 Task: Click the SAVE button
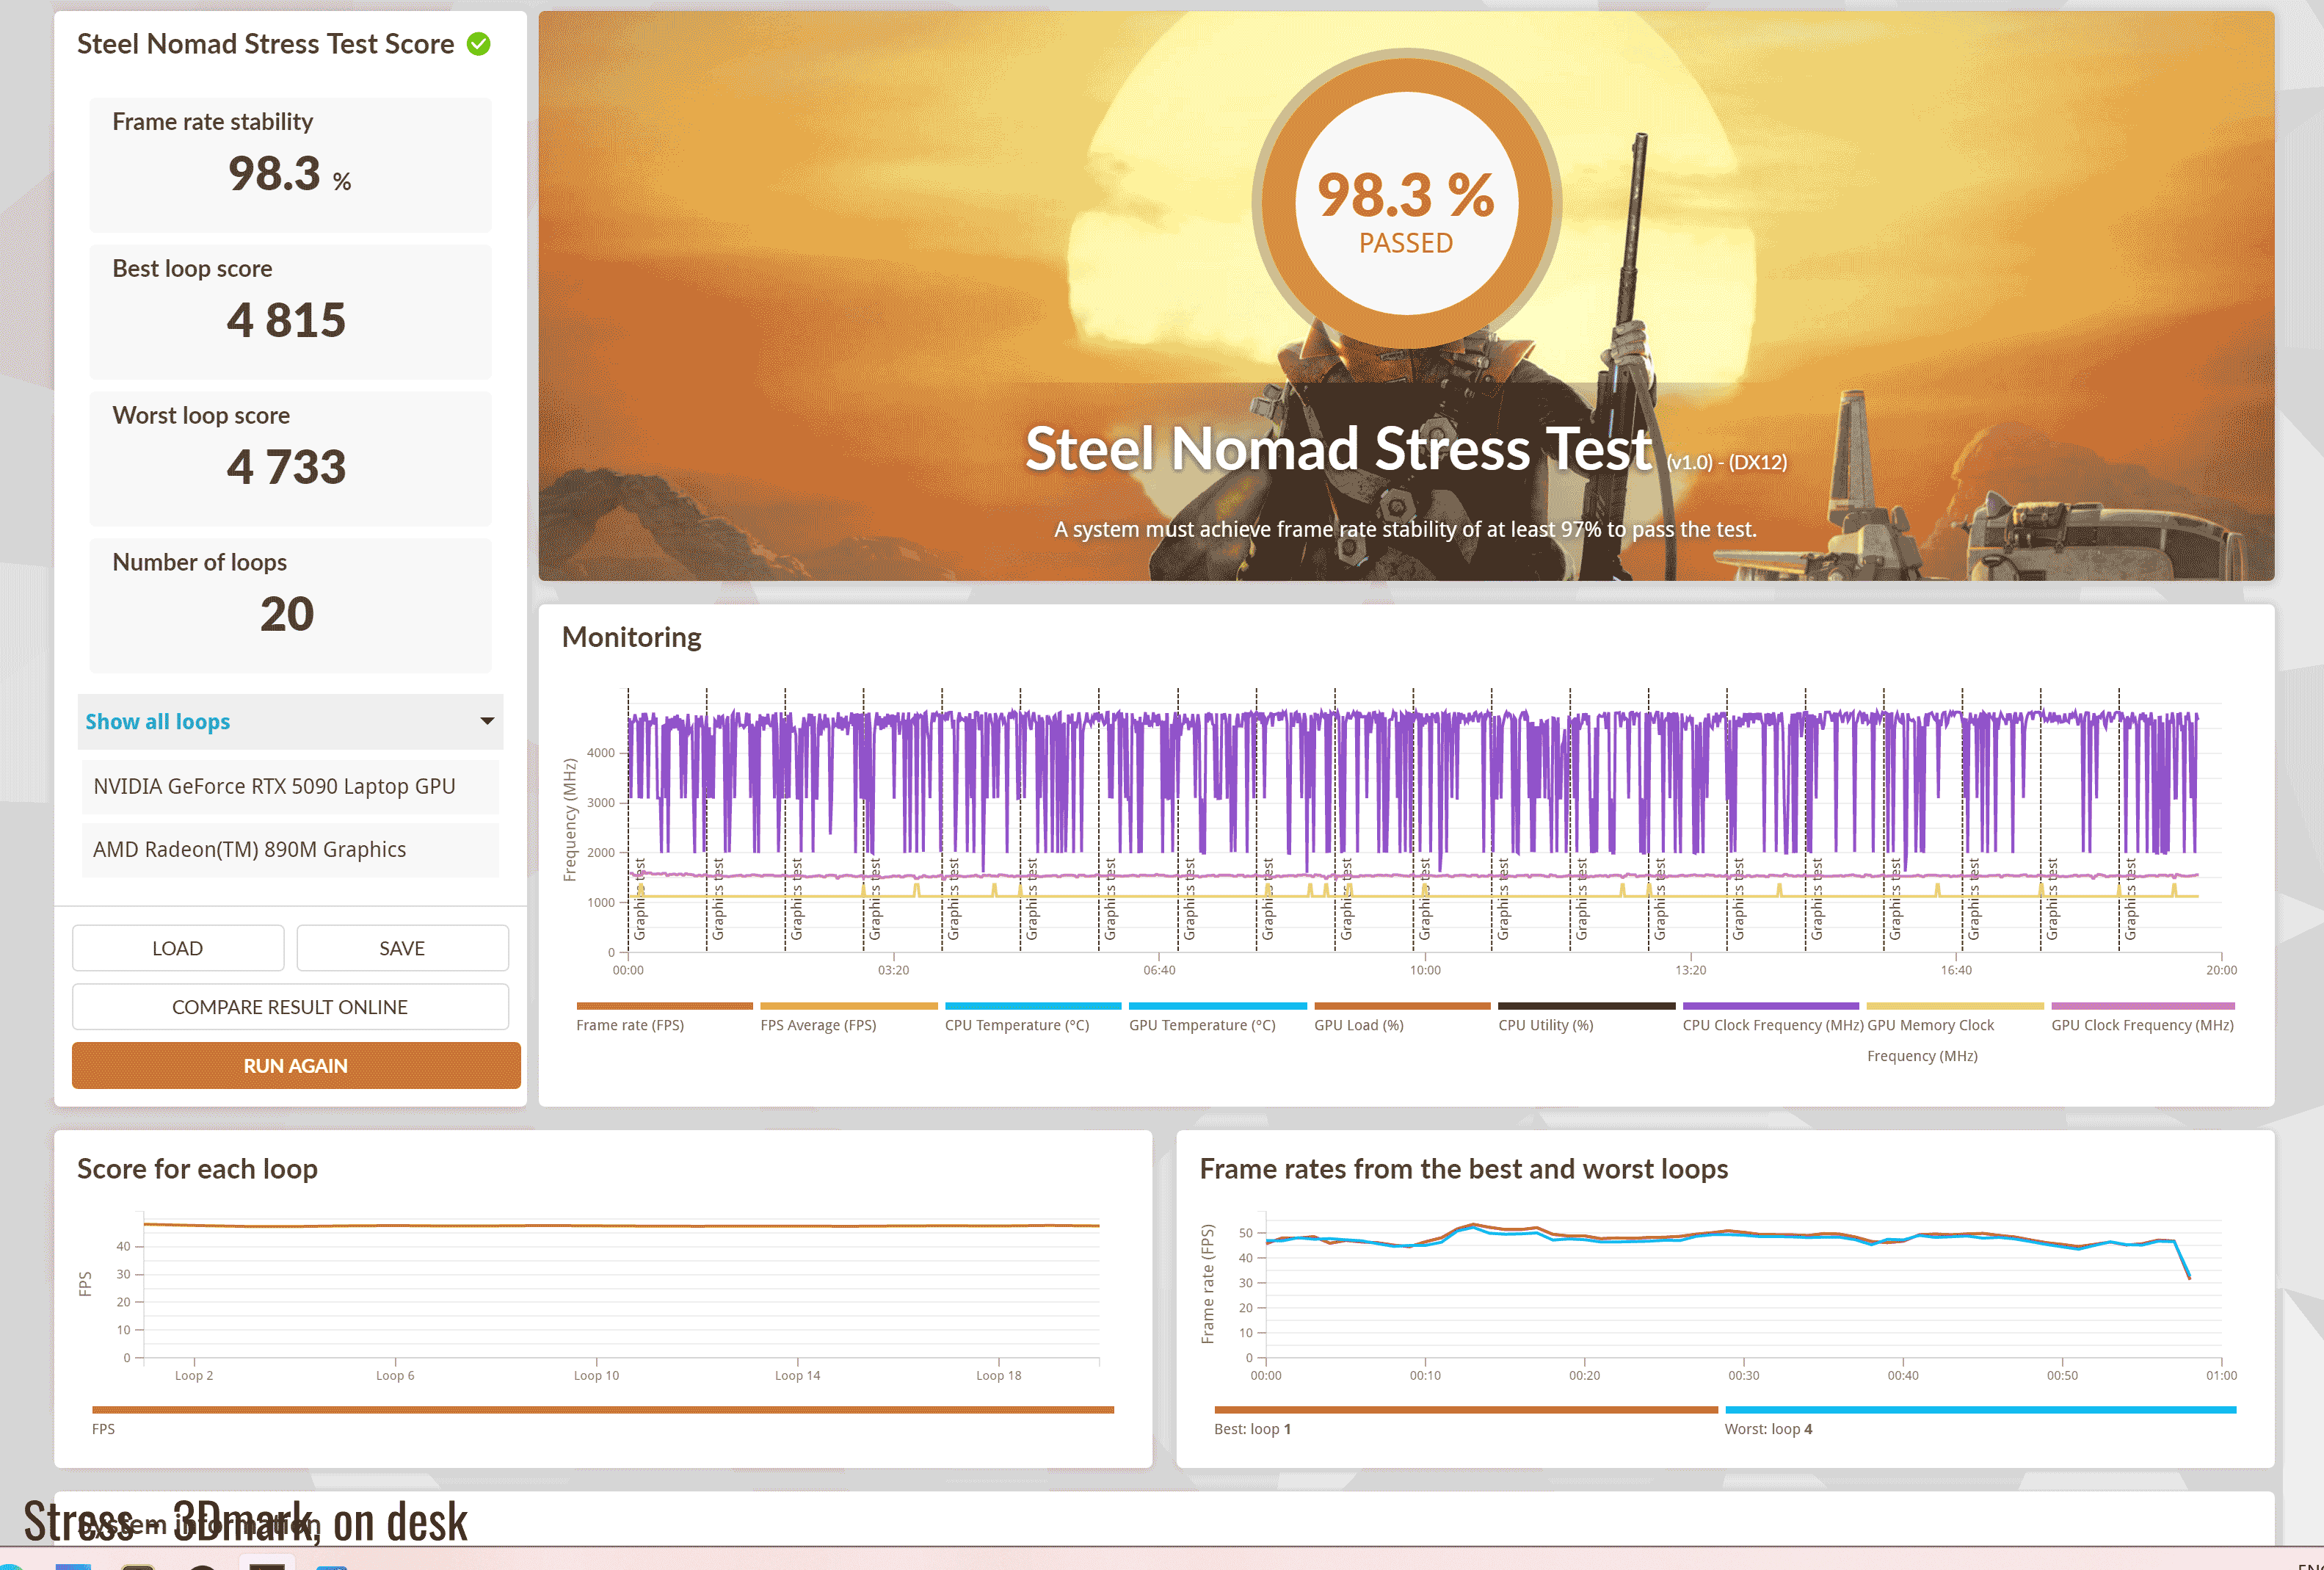[402, 947]
